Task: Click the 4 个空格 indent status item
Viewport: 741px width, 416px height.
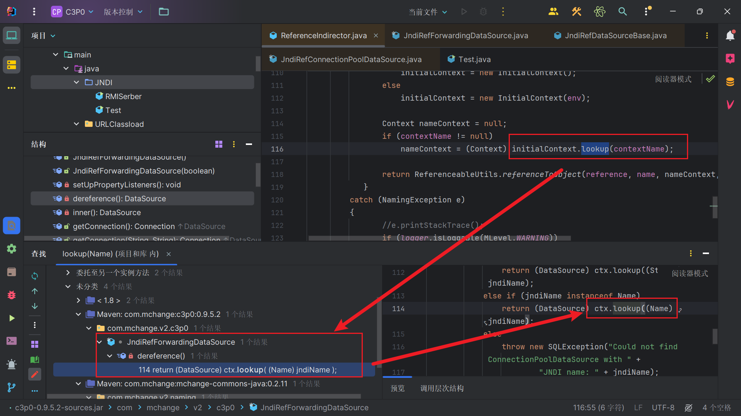Action: click(716, 408)
